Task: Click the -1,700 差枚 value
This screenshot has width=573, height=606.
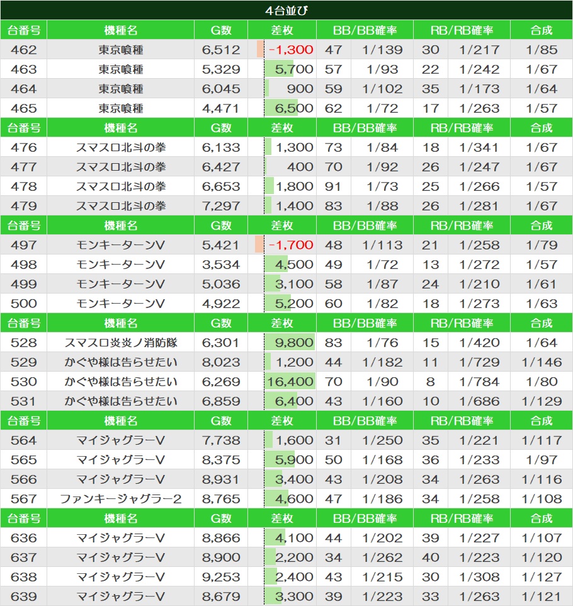Action: coord(290,245)
